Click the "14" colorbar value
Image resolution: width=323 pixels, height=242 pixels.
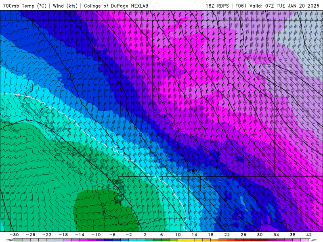[x=194, y=235]
